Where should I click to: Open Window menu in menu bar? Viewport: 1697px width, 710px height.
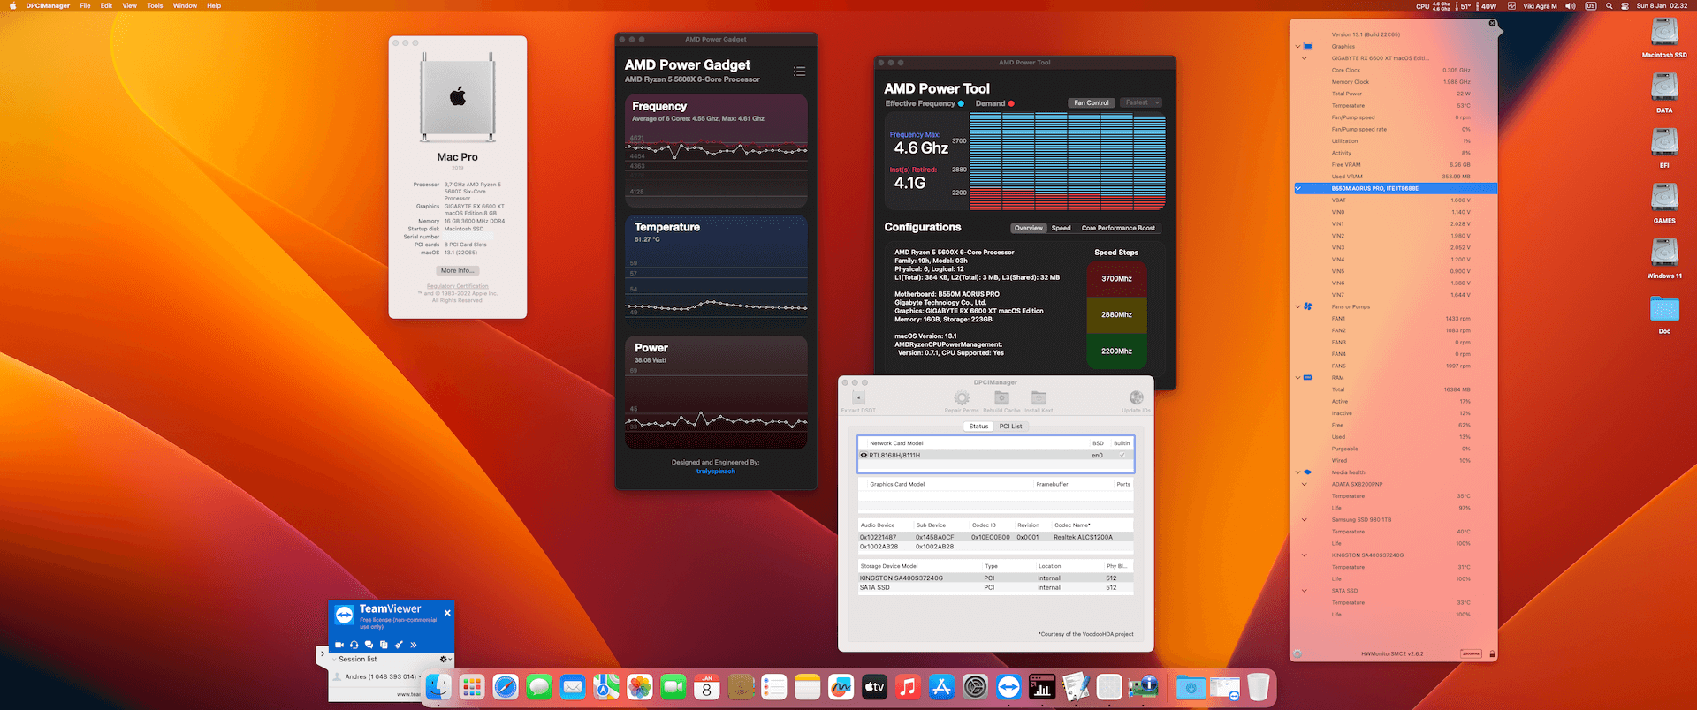pyautogui.click(x=185, y=5)
